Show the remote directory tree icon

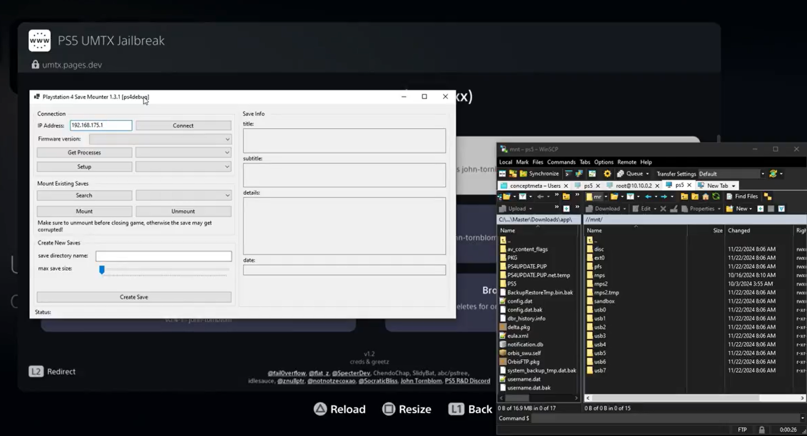[x=768, y=197]
